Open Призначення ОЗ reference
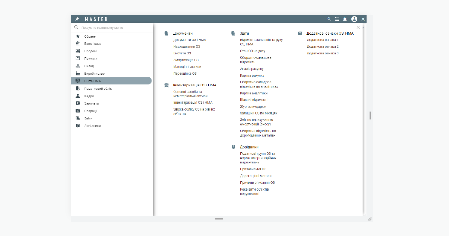 tap(253, 169)
